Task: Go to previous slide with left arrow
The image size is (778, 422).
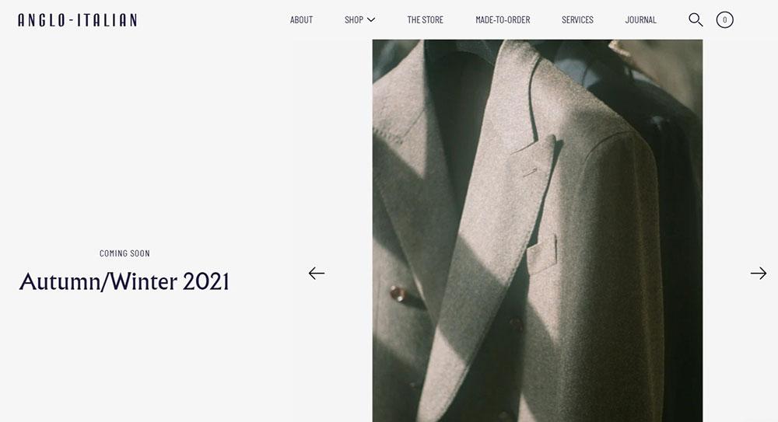Action: click(317, 274)
